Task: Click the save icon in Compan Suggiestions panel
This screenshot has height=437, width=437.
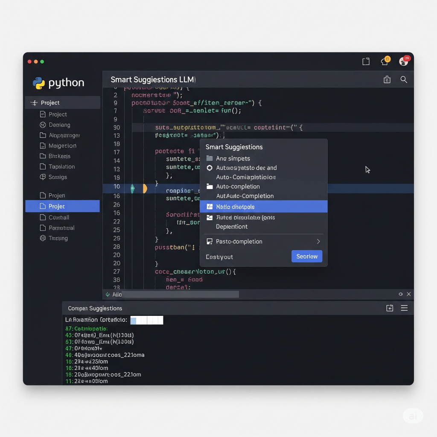Action: (390, 308)
